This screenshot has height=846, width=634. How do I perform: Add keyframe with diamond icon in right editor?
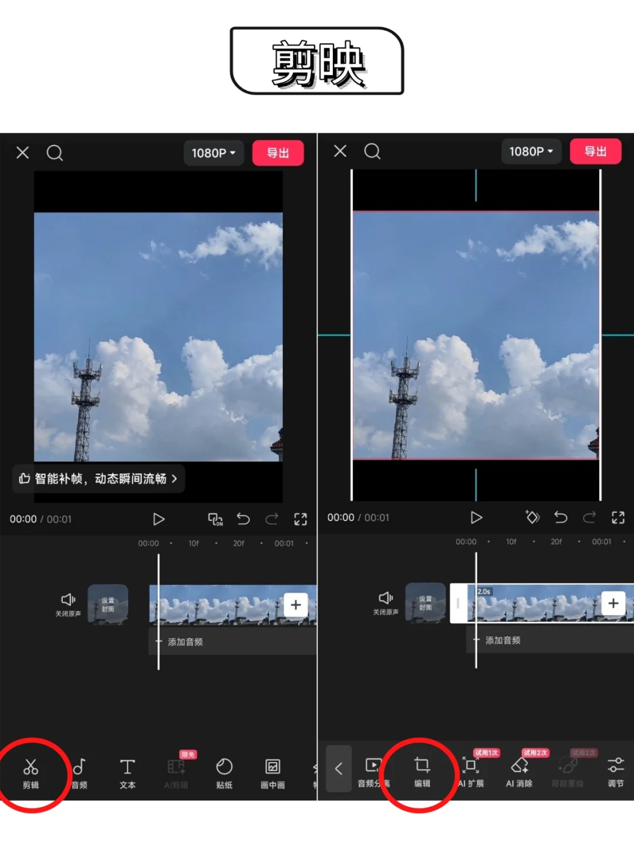(x=532, y=517)
